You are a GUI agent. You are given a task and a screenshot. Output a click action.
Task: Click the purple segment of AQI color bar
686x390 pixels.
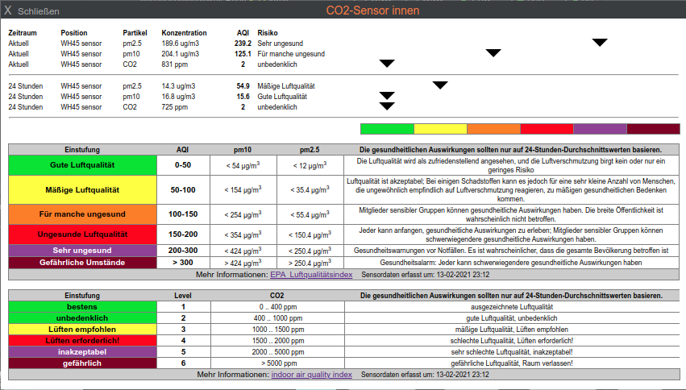coord(600,129)
